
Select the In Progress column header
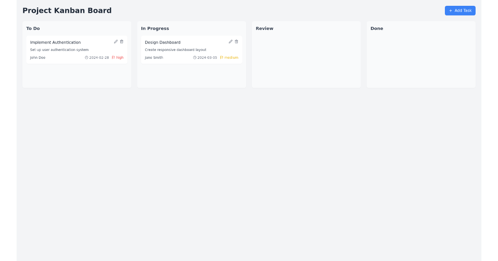[155, 29]
